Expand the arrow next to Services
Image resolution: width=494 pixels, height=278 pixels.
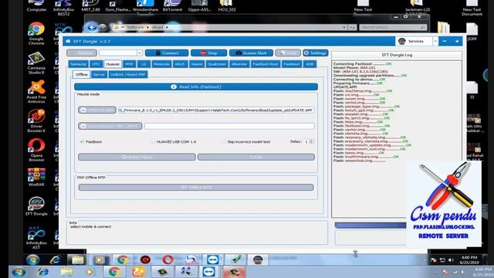(435, 41)
